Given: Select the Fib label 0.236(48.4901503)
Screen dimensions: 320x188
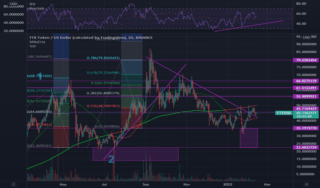Looking at the screenshot, I should click(x=103, y=106).
